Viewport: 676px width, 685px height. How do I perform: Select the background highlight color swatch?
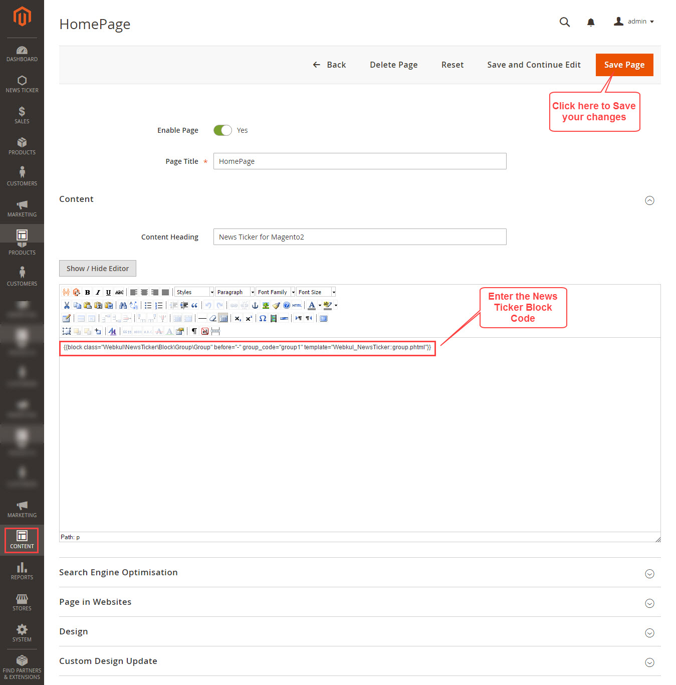[x=327, y=305]
